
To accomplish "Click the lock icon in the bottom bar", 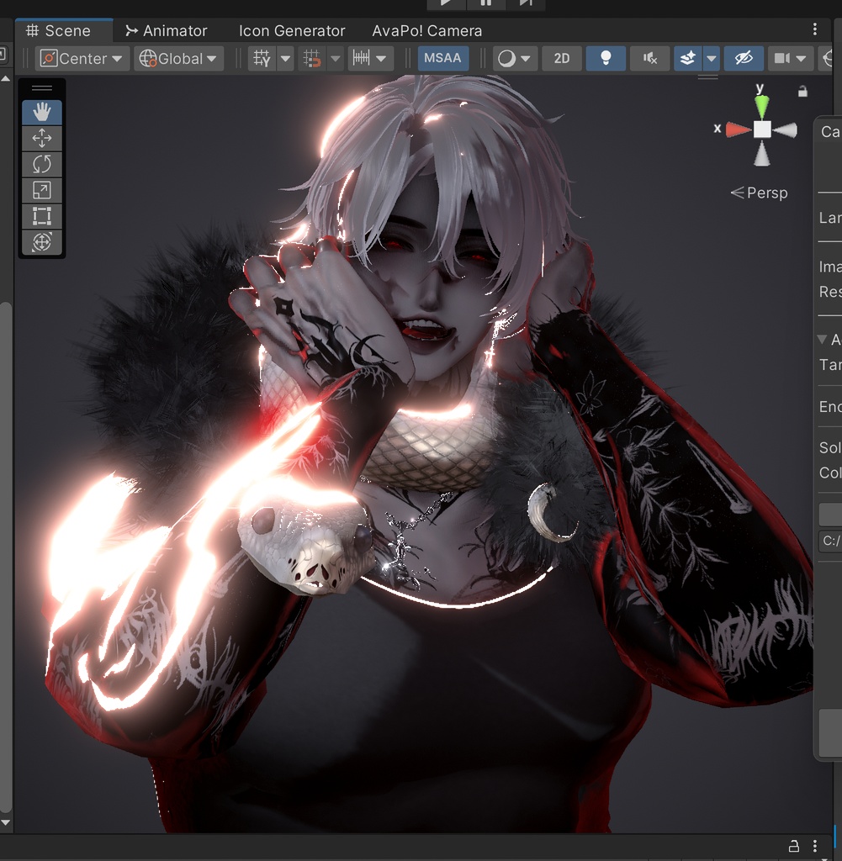I will click(794, 846).
